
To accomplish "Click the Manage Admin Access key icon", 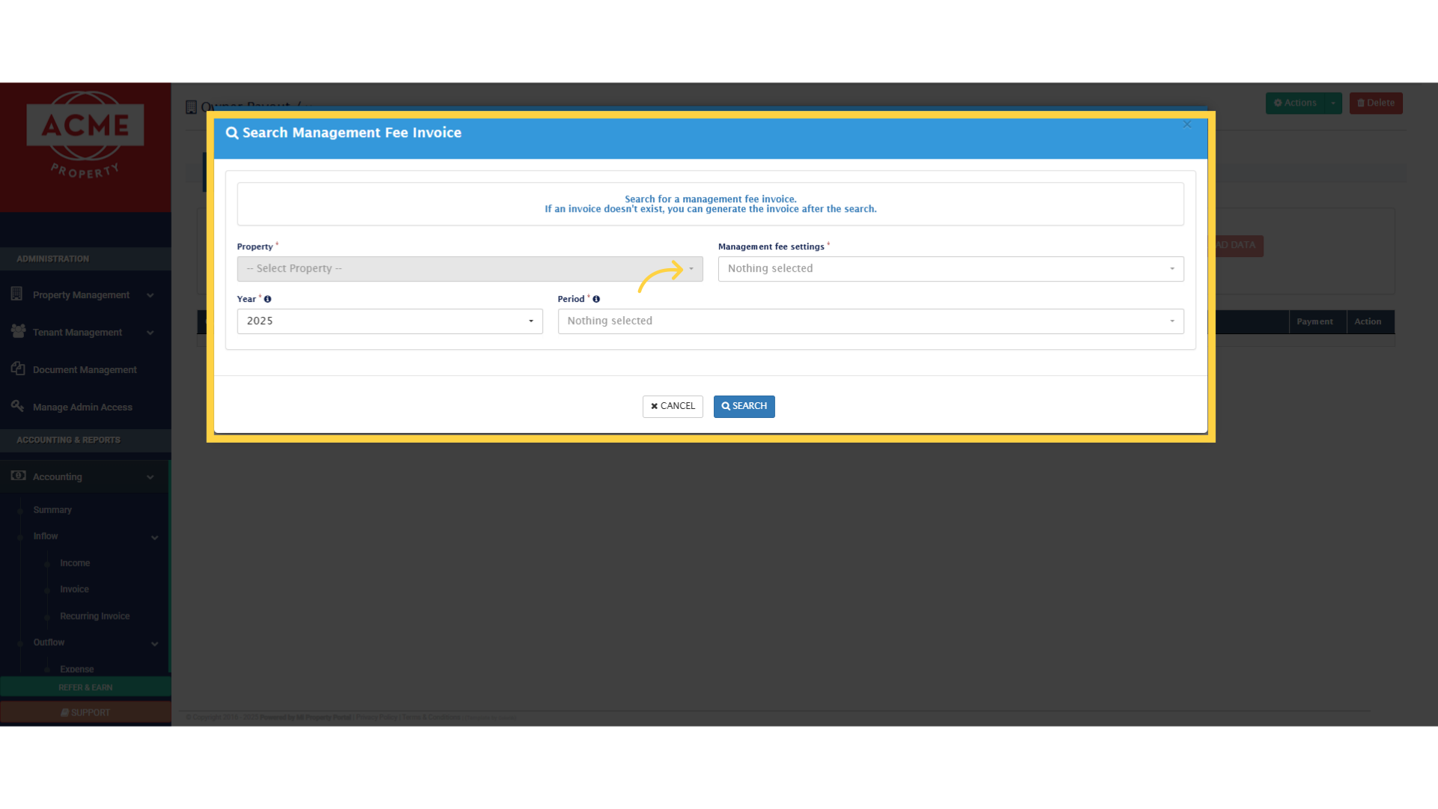I will click(17, 406).
